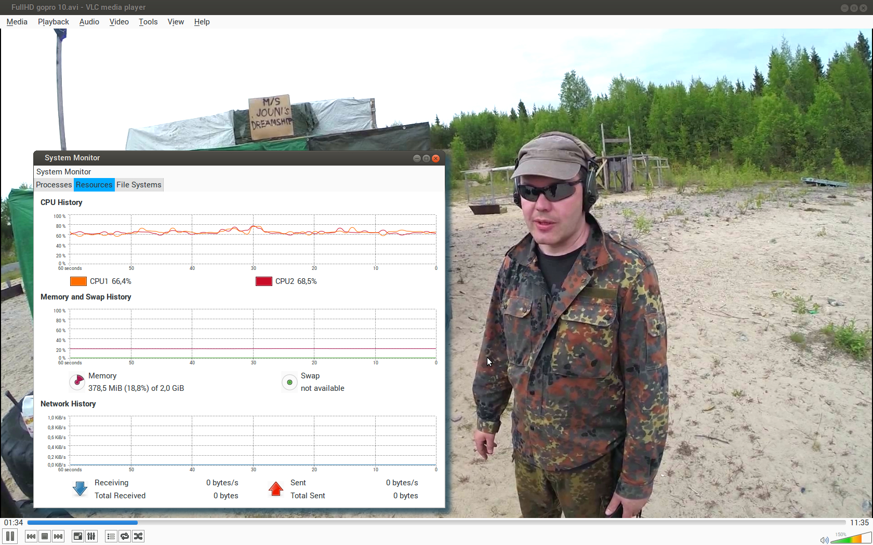The width and height of the screenshot is (873, 545).
Task: Seek on the video progress bar
Action: tap(437, 523)
